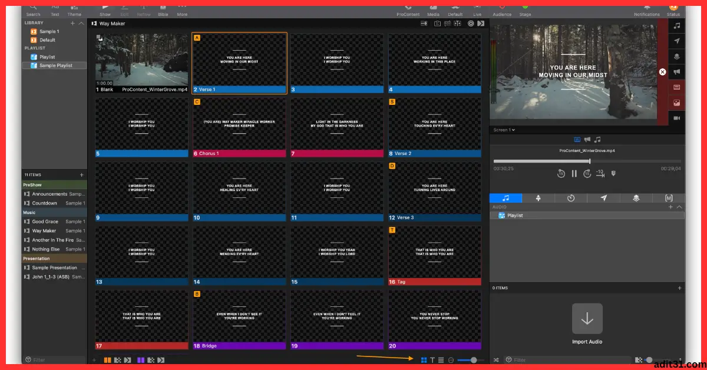Switch to table list view
The height and width of the screenshot is (370, 707).
(441, 360)
